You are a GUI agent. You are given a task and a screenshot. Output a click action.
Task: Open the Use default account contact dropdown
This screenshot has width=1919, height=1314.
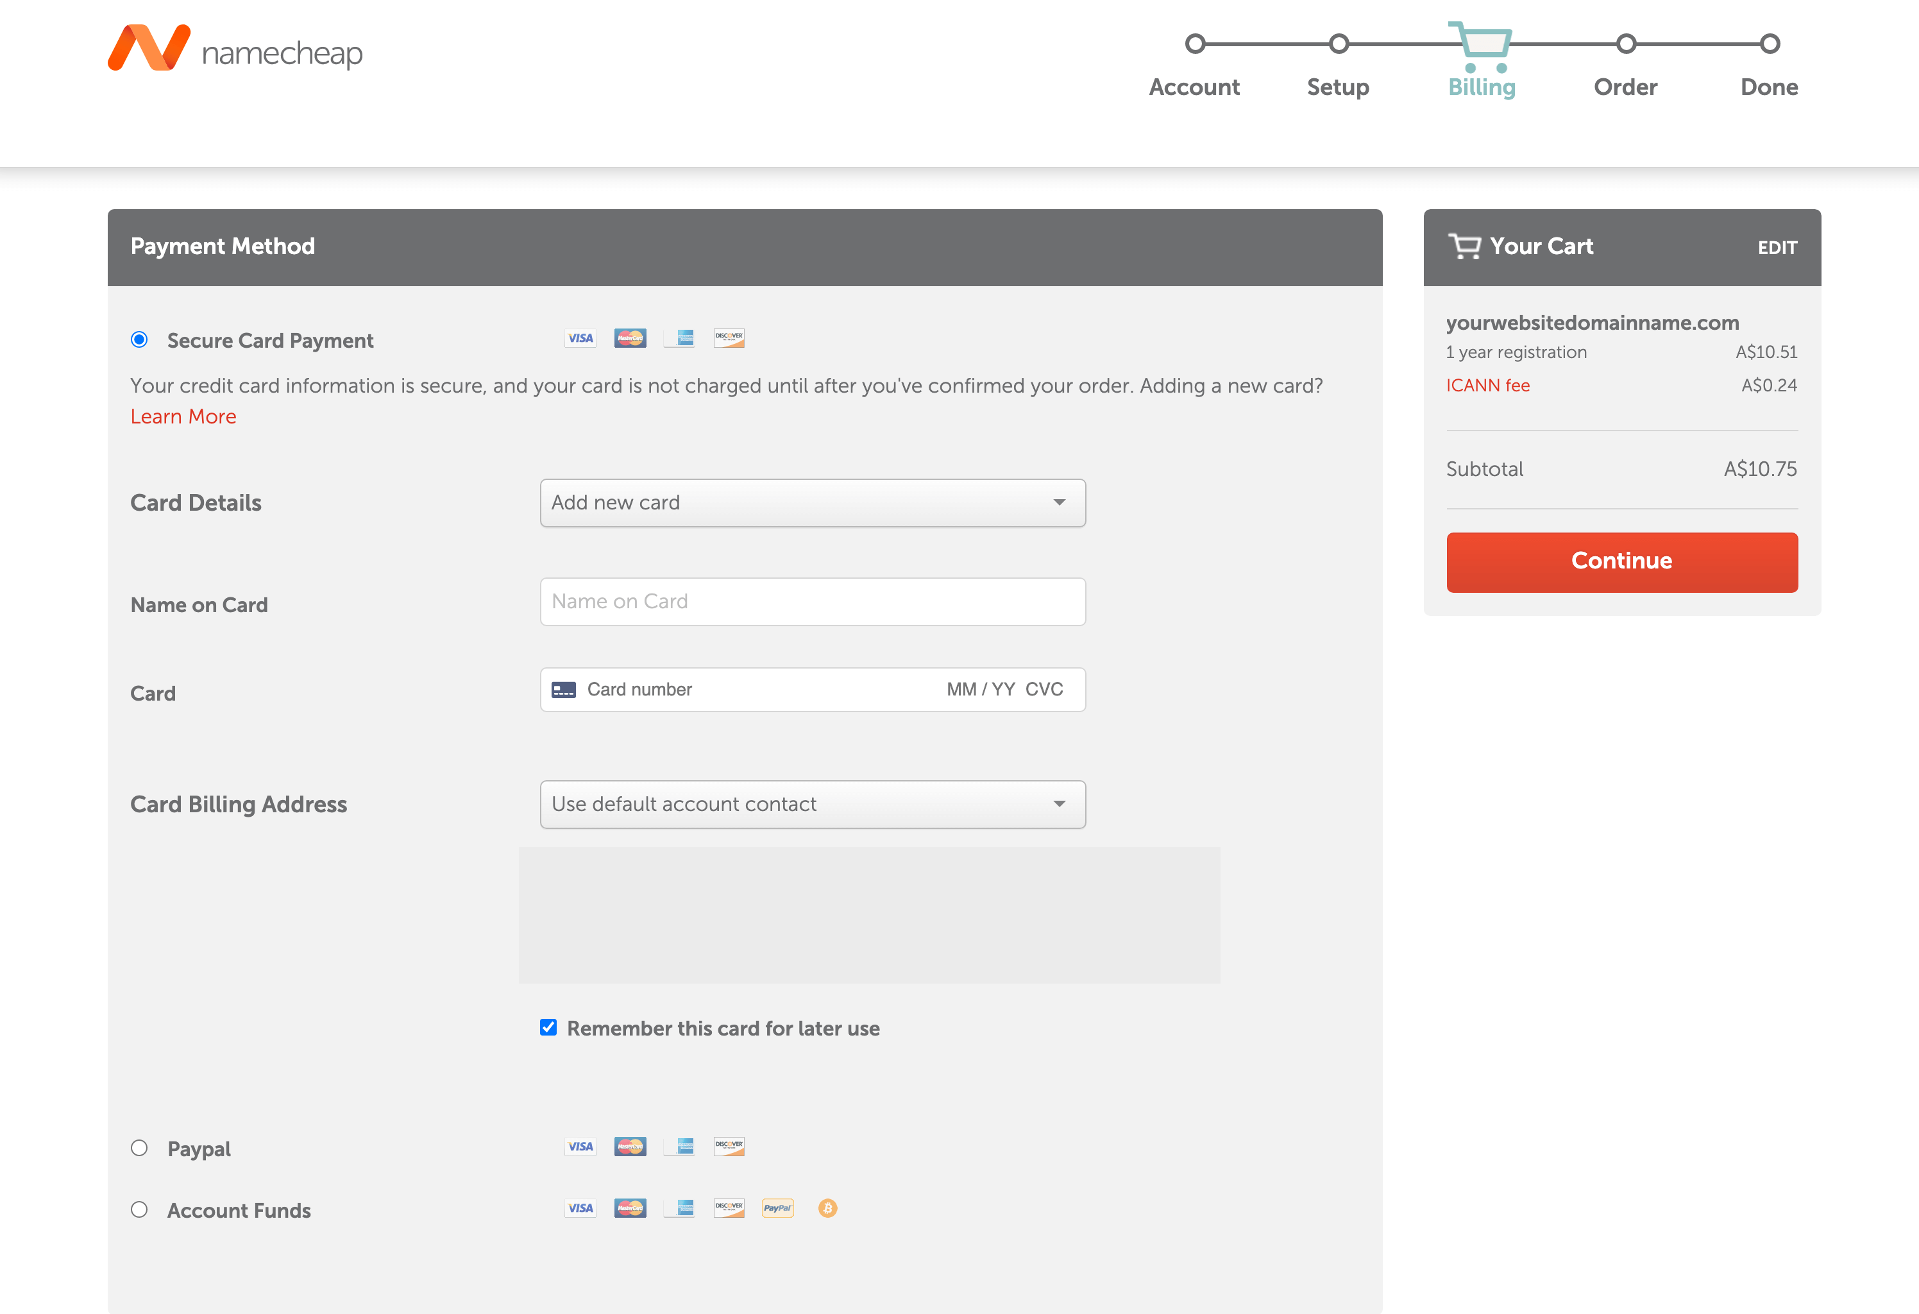(x=813, y=805)
